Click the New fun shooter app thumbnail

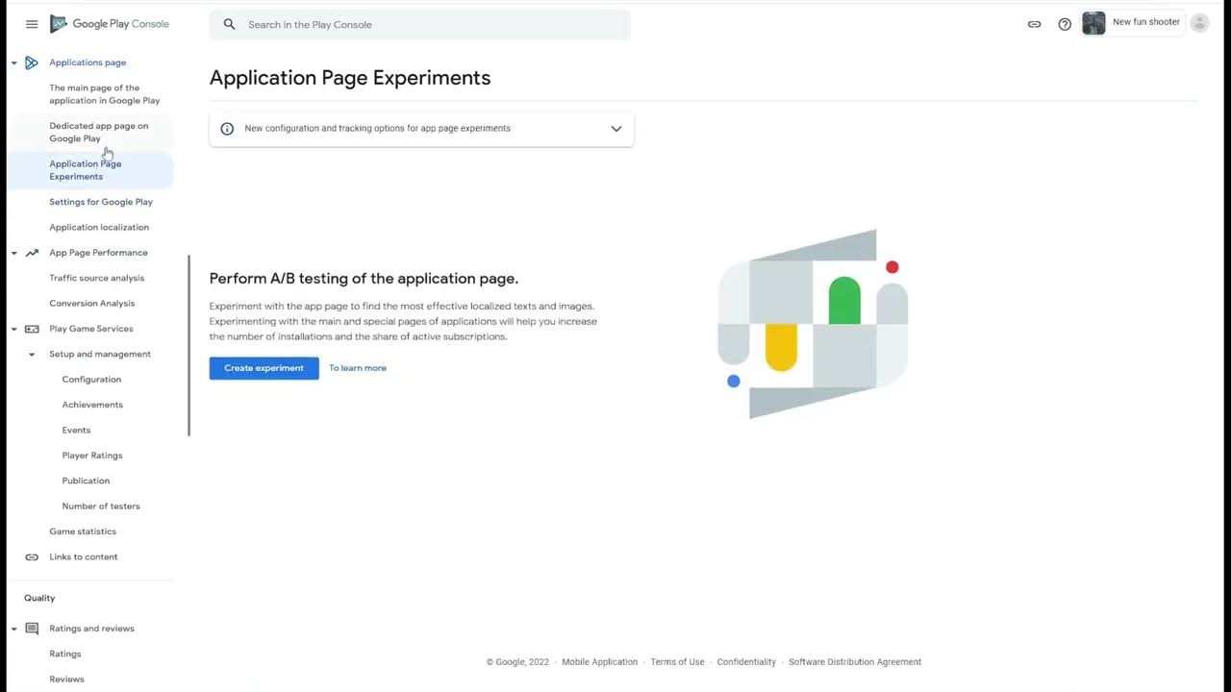click(1093, 23)
